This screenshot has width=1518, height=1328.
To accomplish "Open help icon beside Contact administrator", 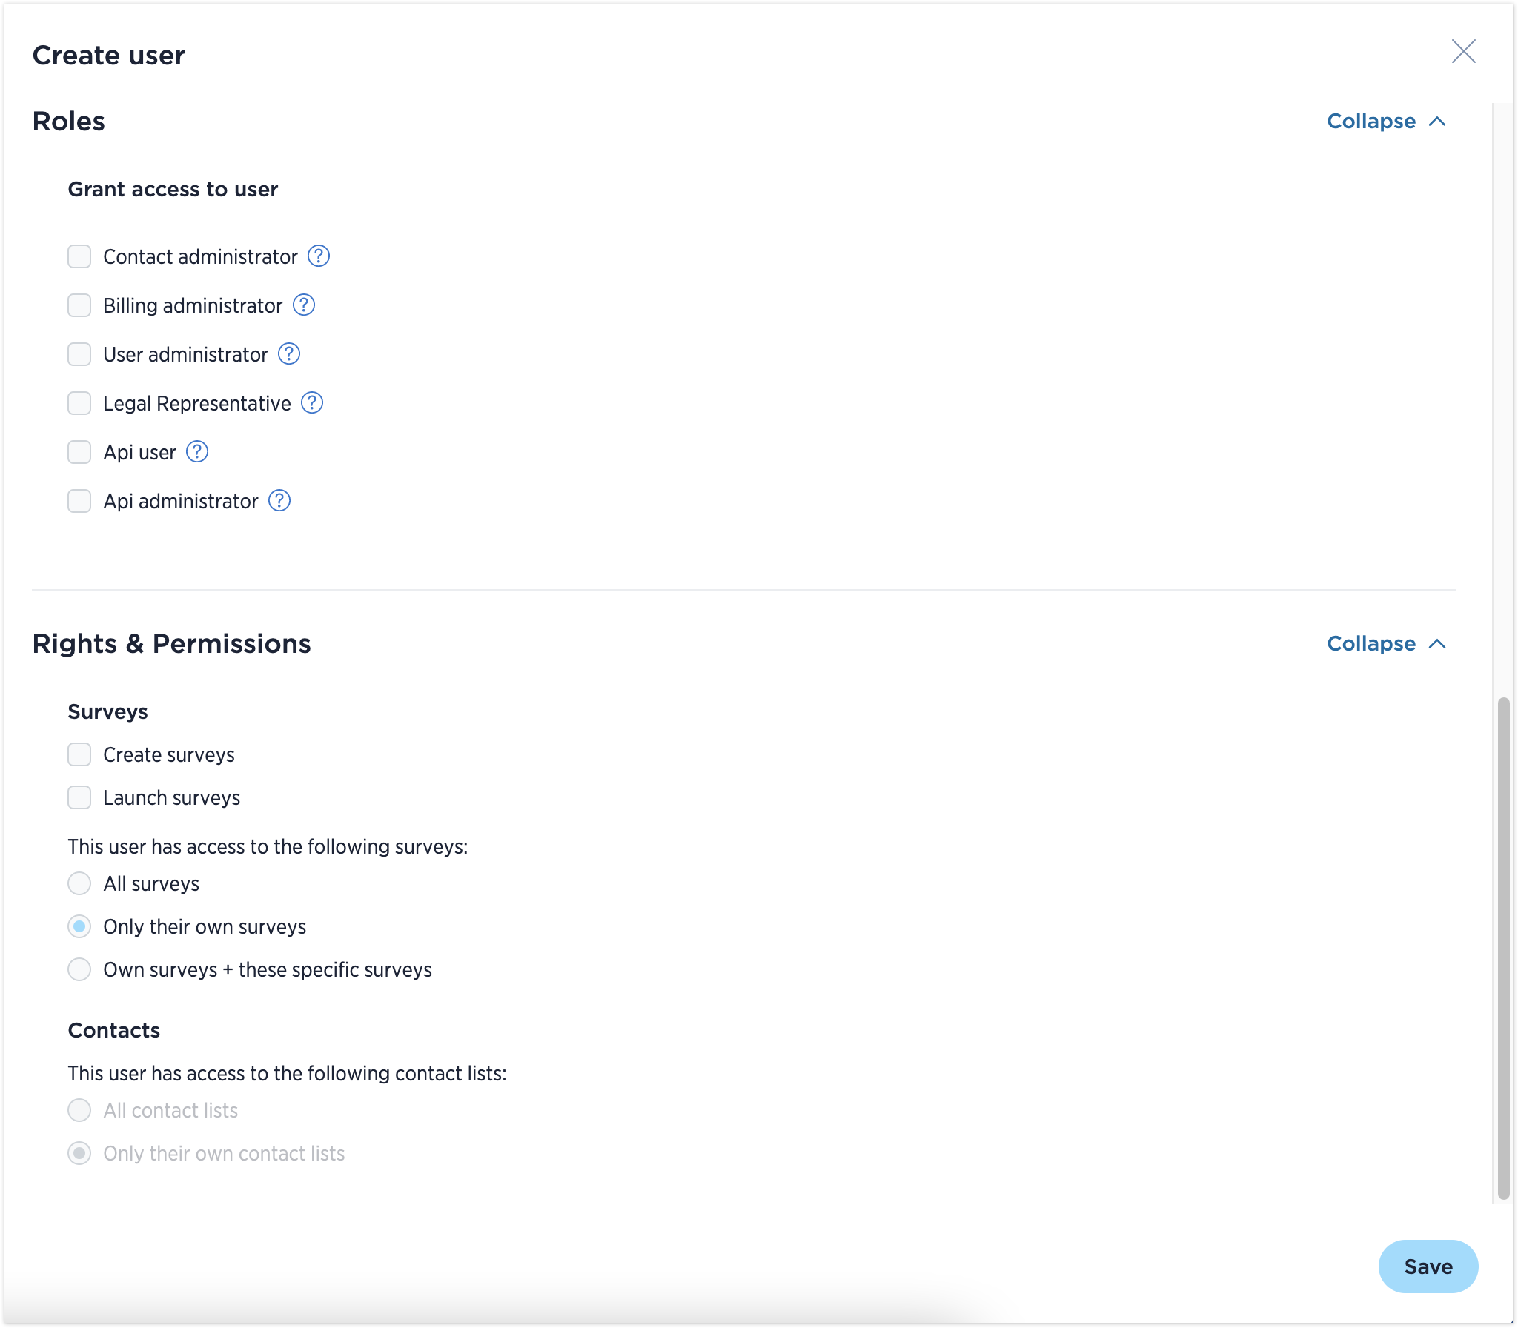I will [x=319, y=256].
